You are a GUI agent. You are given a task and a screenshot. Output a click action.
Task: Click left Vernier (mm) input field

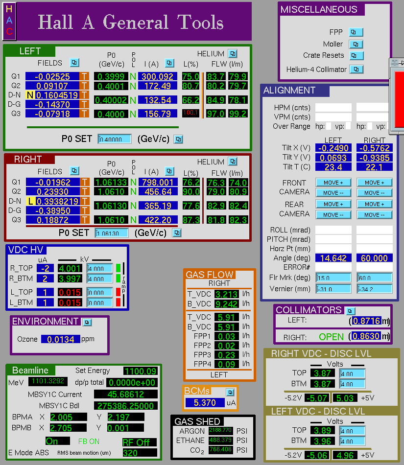(333, 289)
